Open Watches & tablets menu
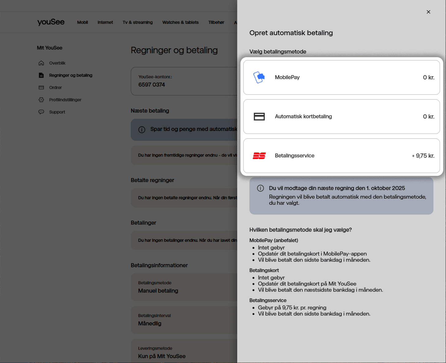 click(x=180, y=22)
